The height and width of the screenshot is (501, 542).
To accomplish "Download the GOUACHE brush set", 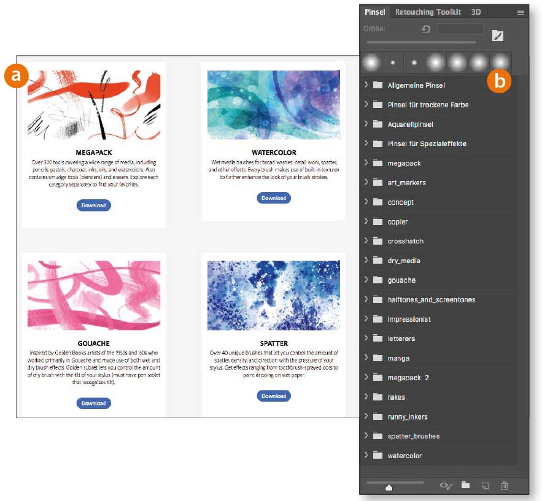I will tap(94, 403).
